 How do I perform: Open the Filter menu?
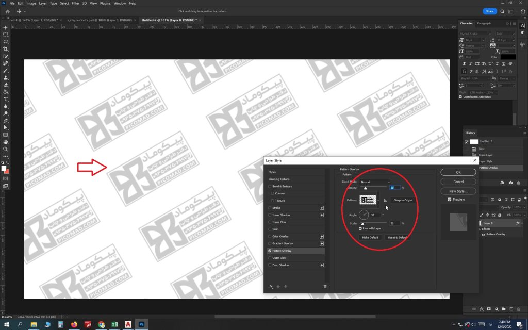(75, 4)
